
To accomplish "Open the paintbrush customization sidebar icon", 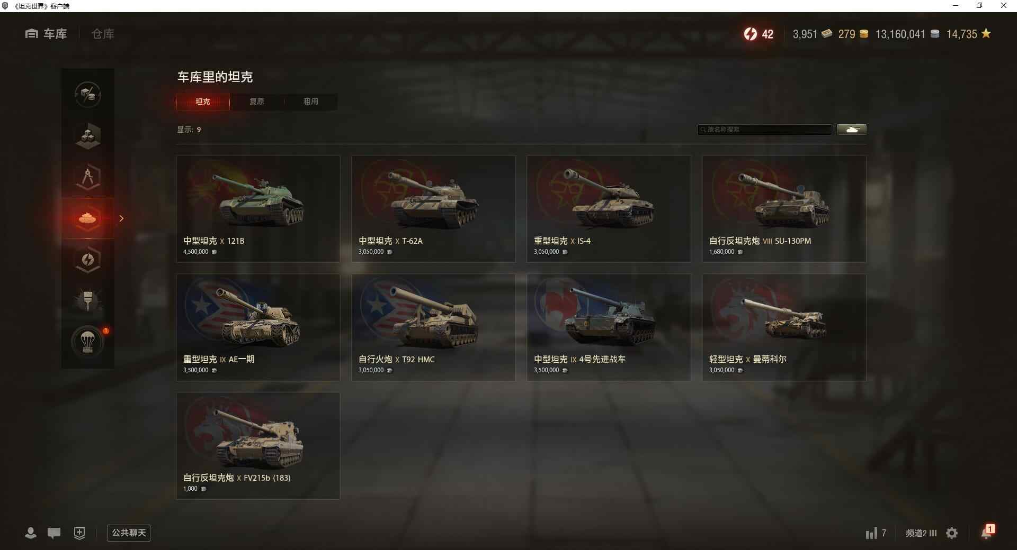I will pos(88,300).
